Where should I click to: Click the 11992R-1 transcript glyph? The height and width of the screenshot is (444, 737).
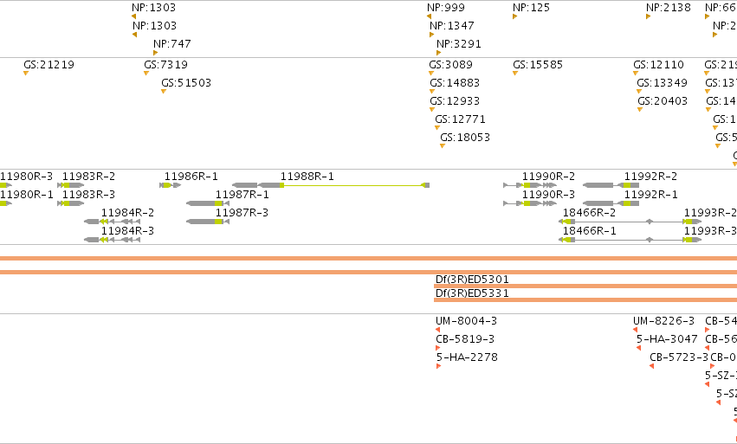coord(611,203)
